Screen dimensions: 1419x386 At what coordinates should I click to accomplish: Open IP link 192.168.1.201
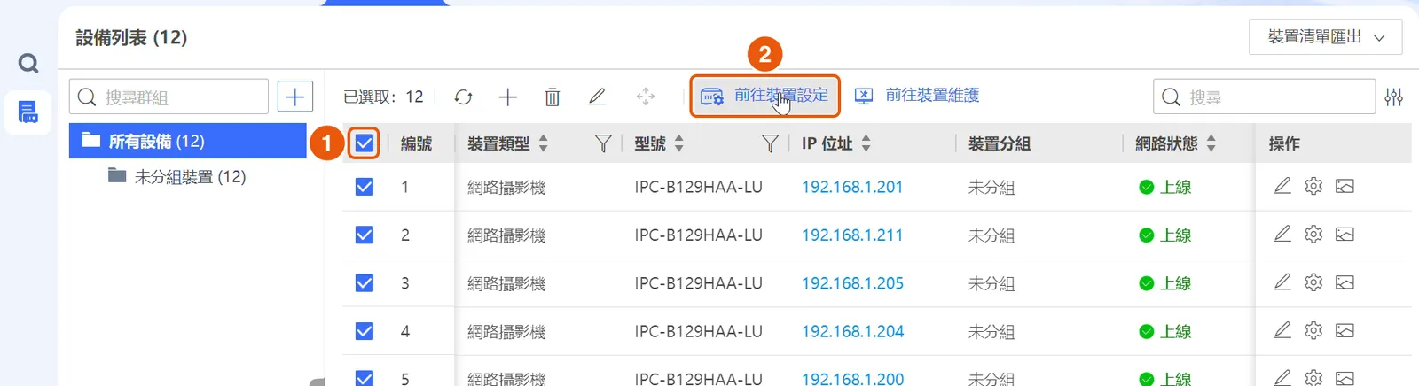852,187
